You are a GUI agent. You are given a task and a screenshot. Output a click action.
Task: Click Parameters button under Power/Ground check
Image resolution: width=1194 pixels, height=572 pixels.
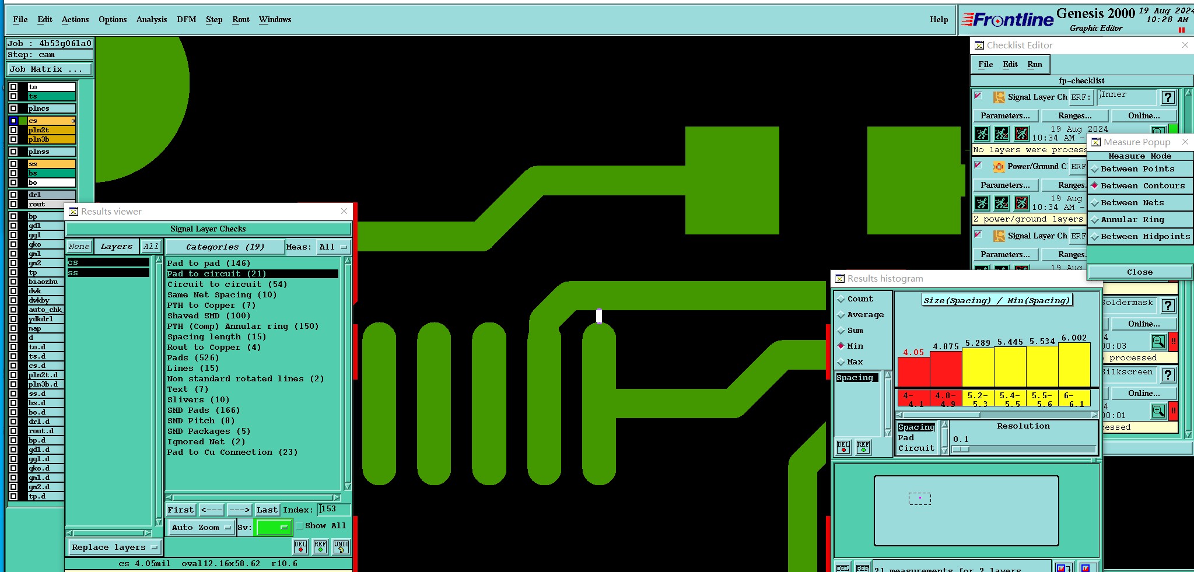pyautogui.click(x=1005, y=185)
